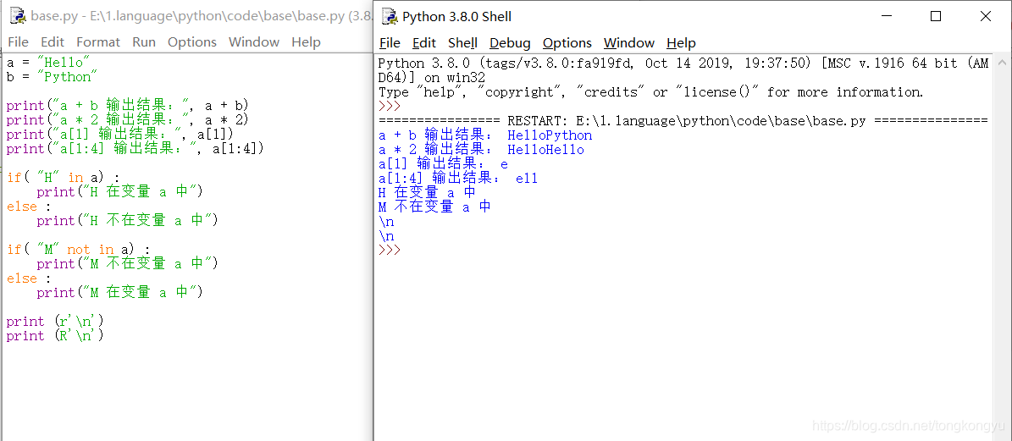The image size is (1012, 441).
Task: Click shell output line a[1:4] ell
Action: point(458,178)
